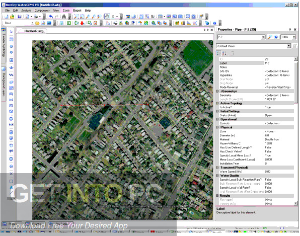
Task: Select the Reservoir tool
Action: click(11, 67)
